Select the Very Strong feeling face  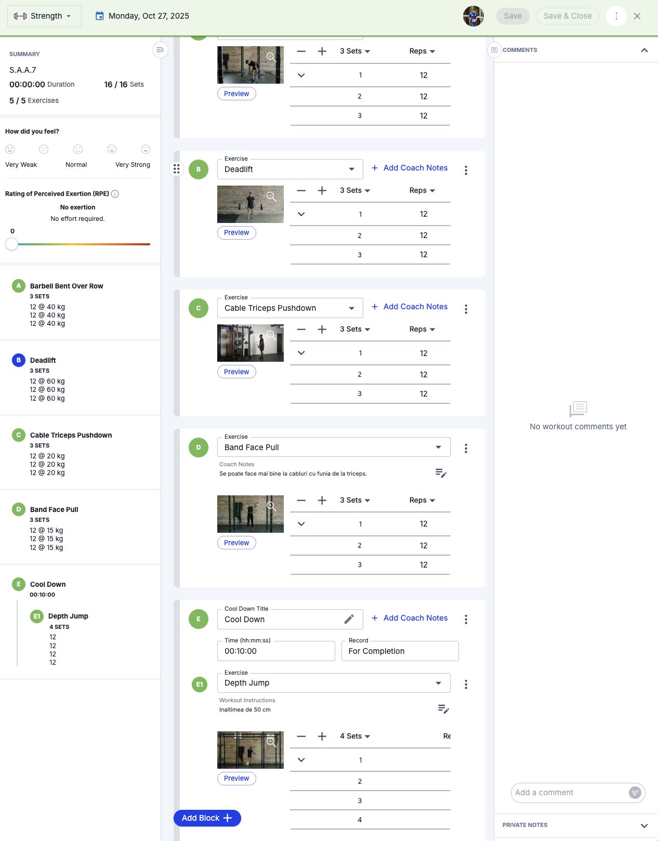coord(146,149)
